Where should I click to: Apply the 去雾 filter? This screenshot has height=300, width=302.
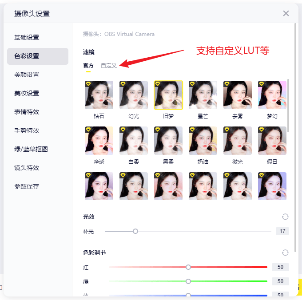[x=238, y=95]
